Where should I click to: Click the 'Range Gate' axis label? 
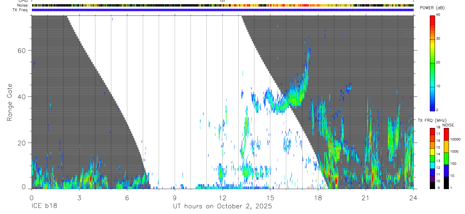[x=9, y=102]
